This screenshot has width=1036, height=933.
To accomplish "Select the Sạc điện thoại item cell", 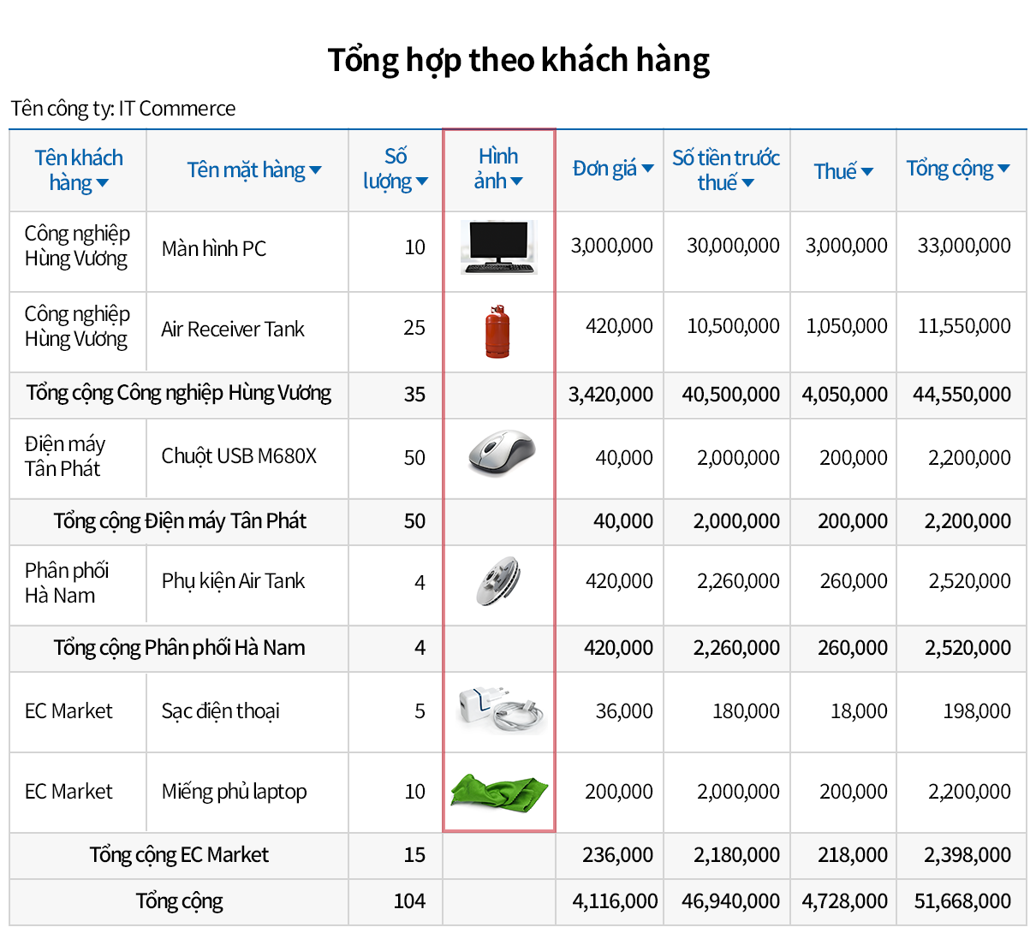I will (221, 711).
